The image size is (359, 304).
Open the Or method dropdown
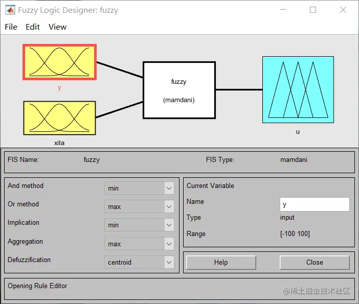[139, 206]
